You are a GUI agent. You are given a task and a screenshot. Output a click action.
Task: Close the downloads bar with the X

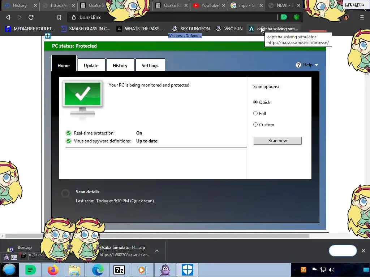[363, 251]
